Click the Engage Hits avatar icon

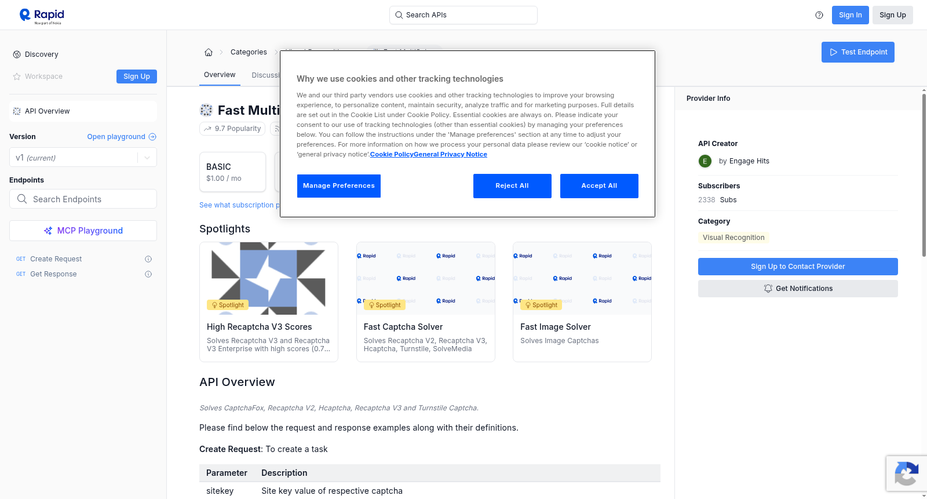pyautogui.click(x=705, y=161)
